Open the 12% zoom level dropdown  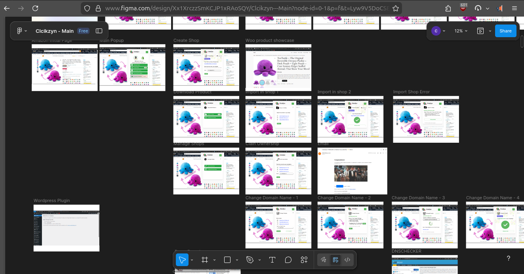(x=461, y=31)
